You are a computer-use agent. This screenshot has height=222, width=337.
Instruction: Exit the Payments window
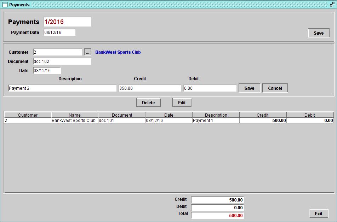coord(318,214)
